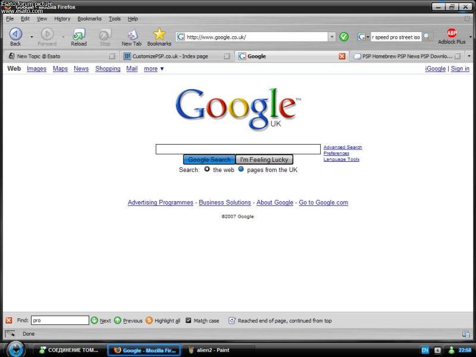This screenshot has width=476, height=357.
Task: Open the View menu
Action: point(42,19)
